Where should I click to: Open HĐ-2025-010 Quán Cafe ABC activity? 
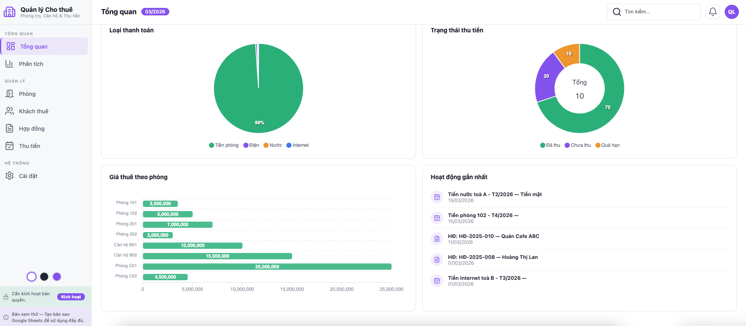point(493,236)
